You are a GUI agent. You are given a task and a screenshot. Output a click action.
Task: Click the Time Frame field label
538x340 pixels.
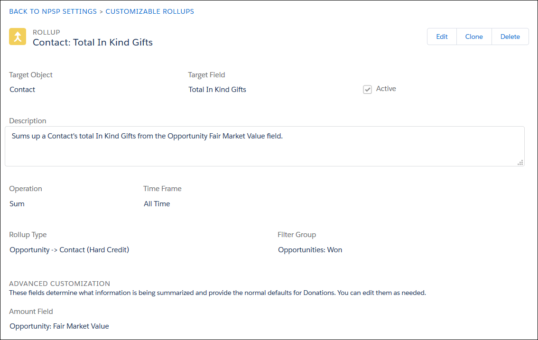coord(162,189)
